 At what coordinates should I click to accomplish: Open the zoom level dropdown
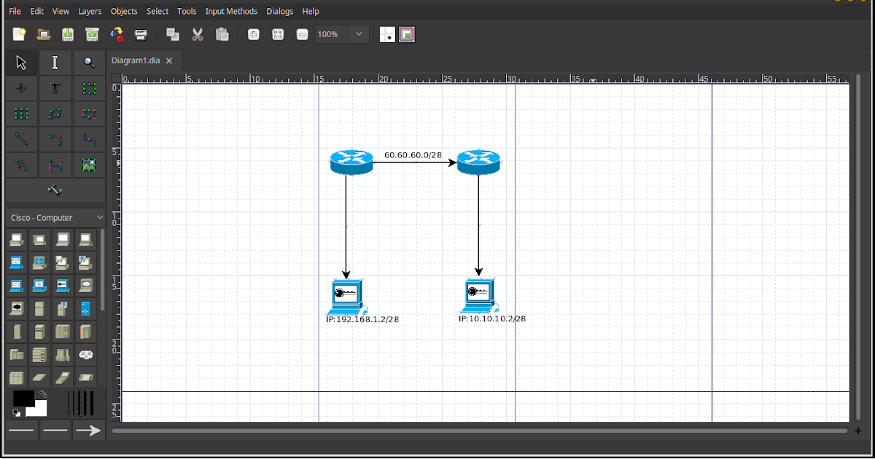point(358,34)
